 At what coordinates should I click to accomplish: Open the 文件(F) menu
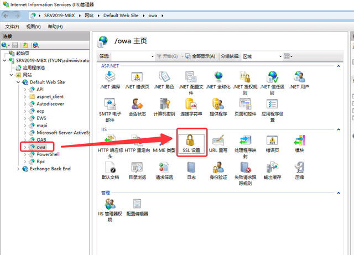pyautogui.click(x=12, y=27)
